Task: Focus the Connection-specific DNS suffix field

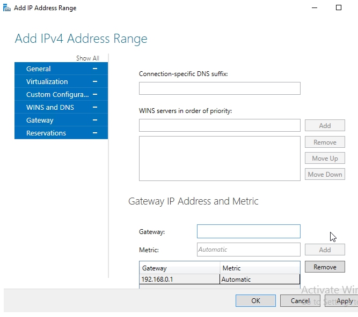Action: (x=219, y=88)
